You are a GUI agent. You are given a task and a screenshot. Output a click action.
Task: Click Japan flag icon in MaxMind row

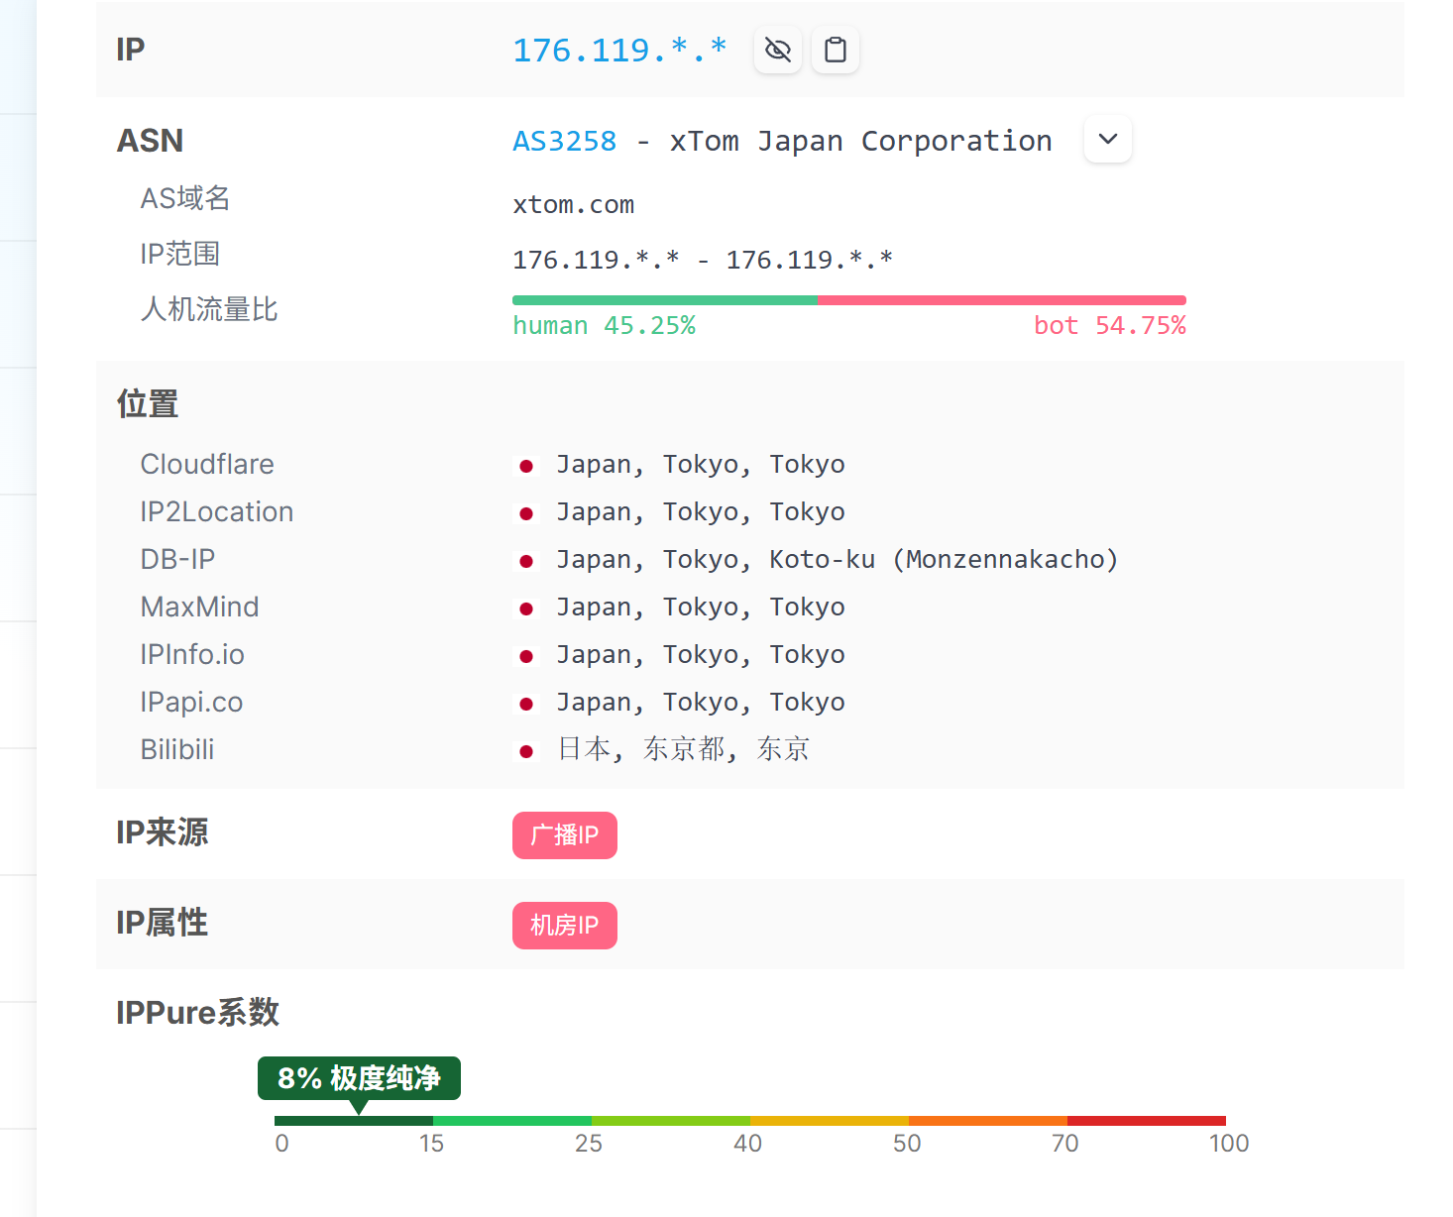526,608
